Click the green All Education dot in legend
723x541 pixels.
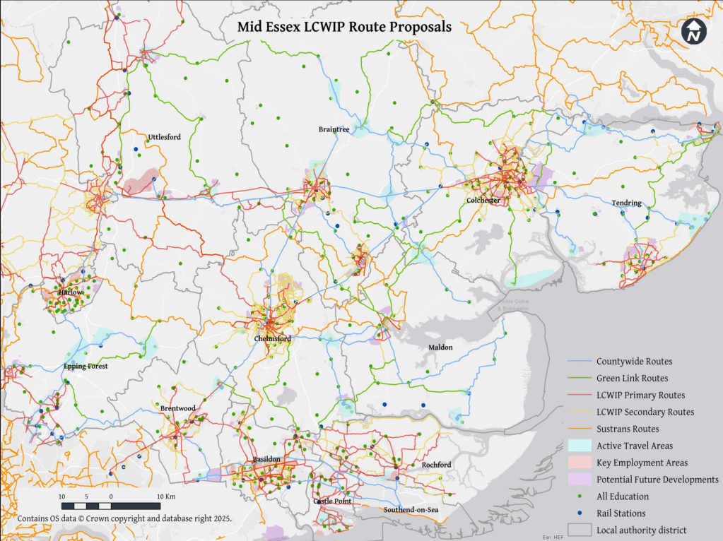point(580,497)
